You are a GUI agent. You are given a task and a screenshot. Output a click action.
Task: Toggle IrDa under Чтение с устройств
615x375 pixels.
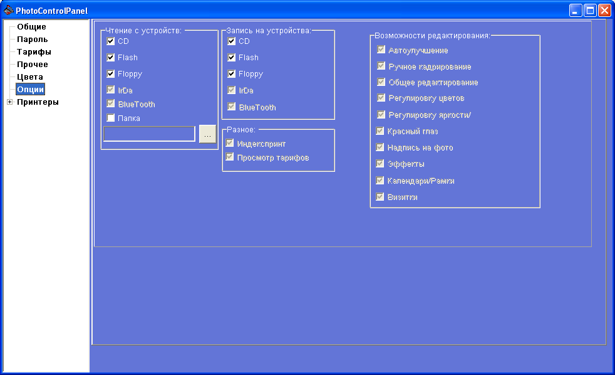tap(111, 90)
